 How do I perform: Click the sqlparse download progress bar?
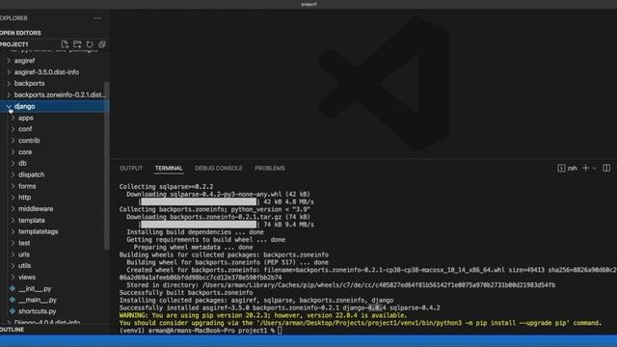click(x=199, y=201)
